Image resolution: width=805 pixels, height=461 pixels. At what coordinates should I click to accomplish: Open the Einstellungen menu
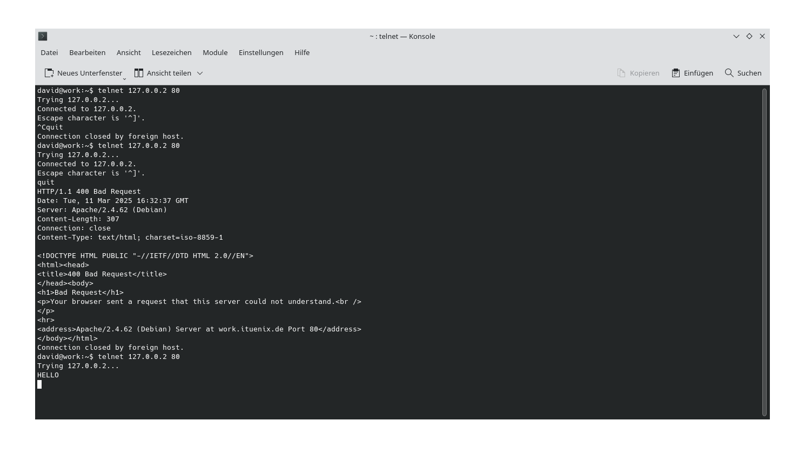(261, 52)
